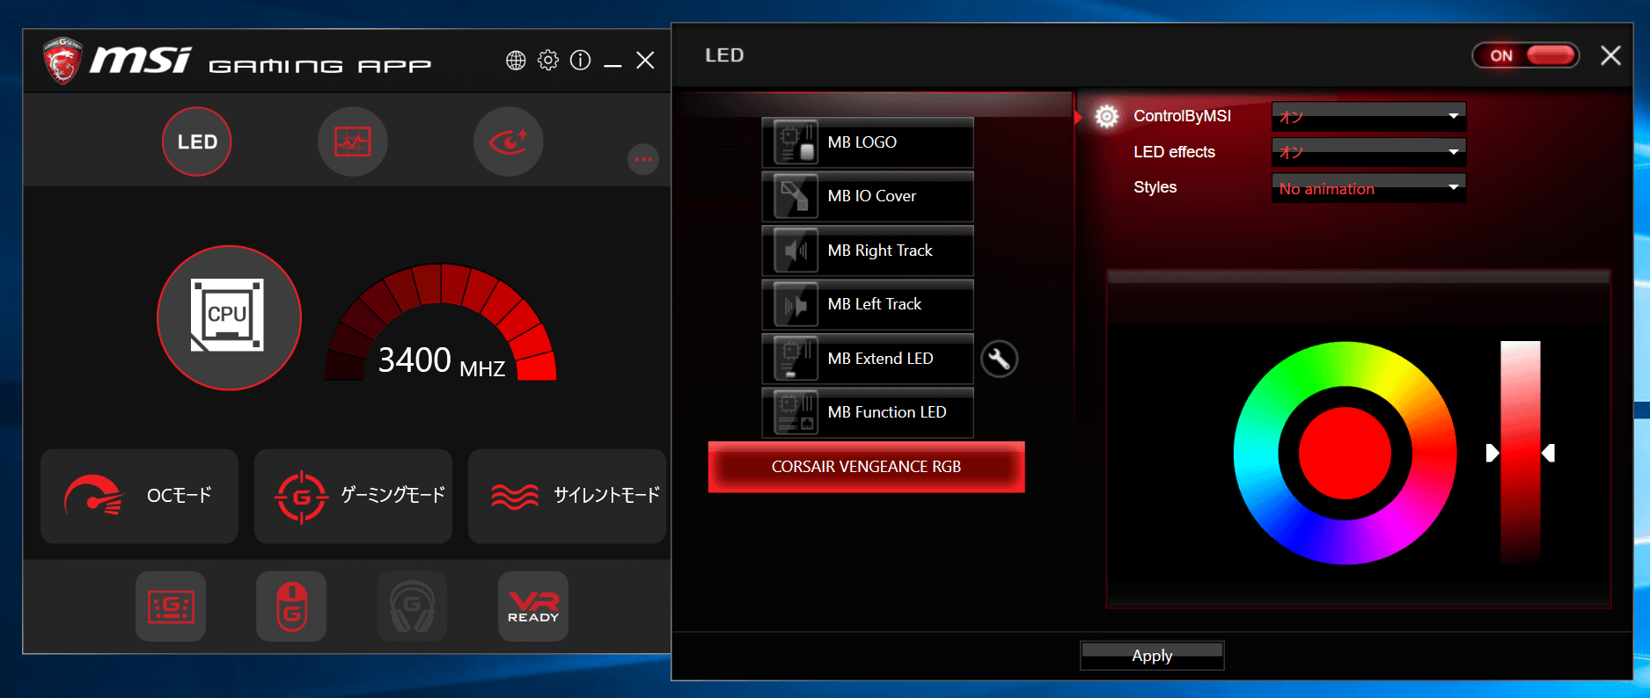
Task: Open the LED circle button
Action: click(x=197, y=142)
